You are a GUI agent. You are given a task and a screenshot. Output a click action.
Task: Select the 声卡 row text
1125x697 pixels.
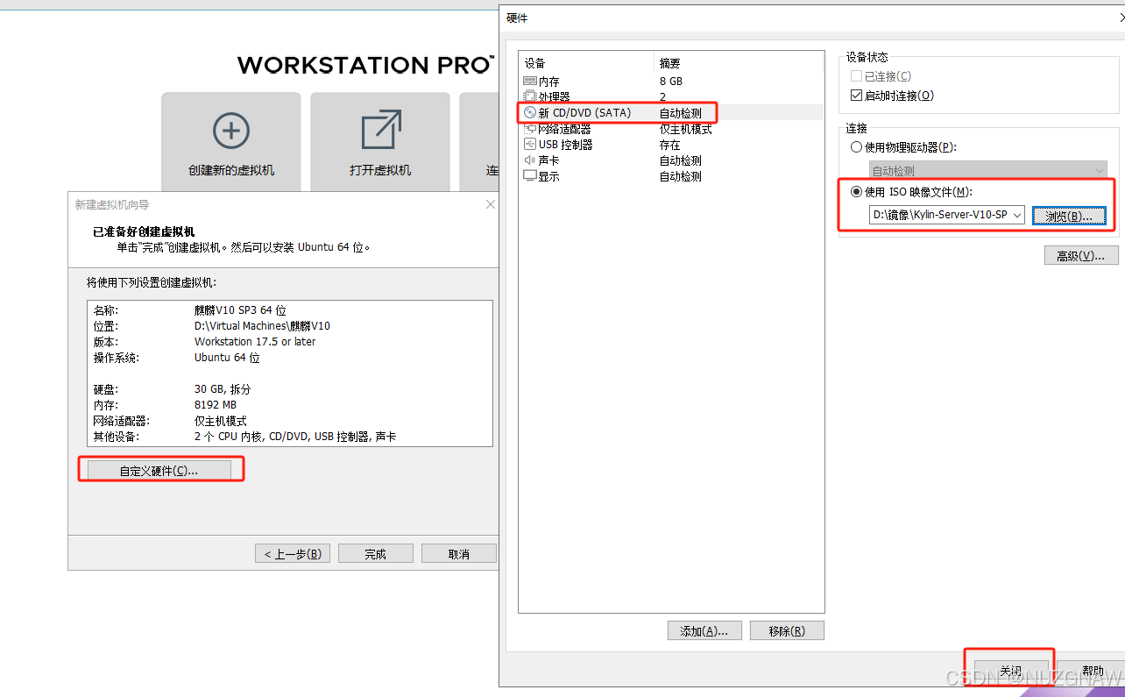point(549,160)
